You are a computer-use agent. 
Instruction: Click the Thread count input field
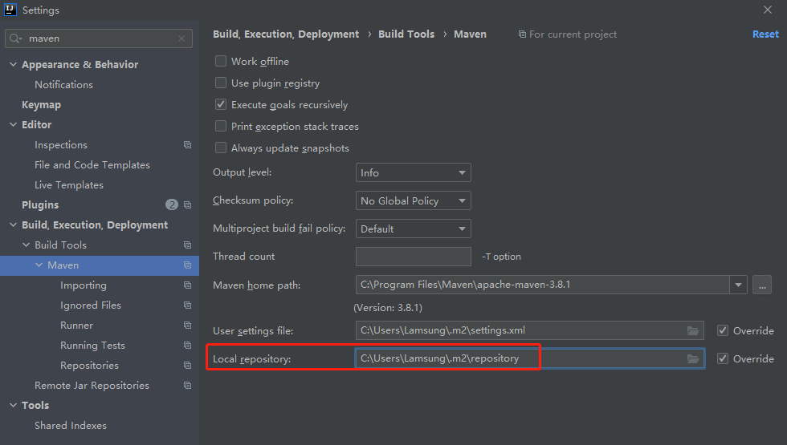(413, 257)
